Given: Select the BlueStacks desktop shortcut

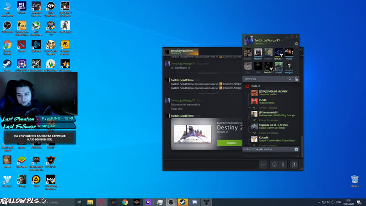Looking at the screenshot, I should [22, 162].
